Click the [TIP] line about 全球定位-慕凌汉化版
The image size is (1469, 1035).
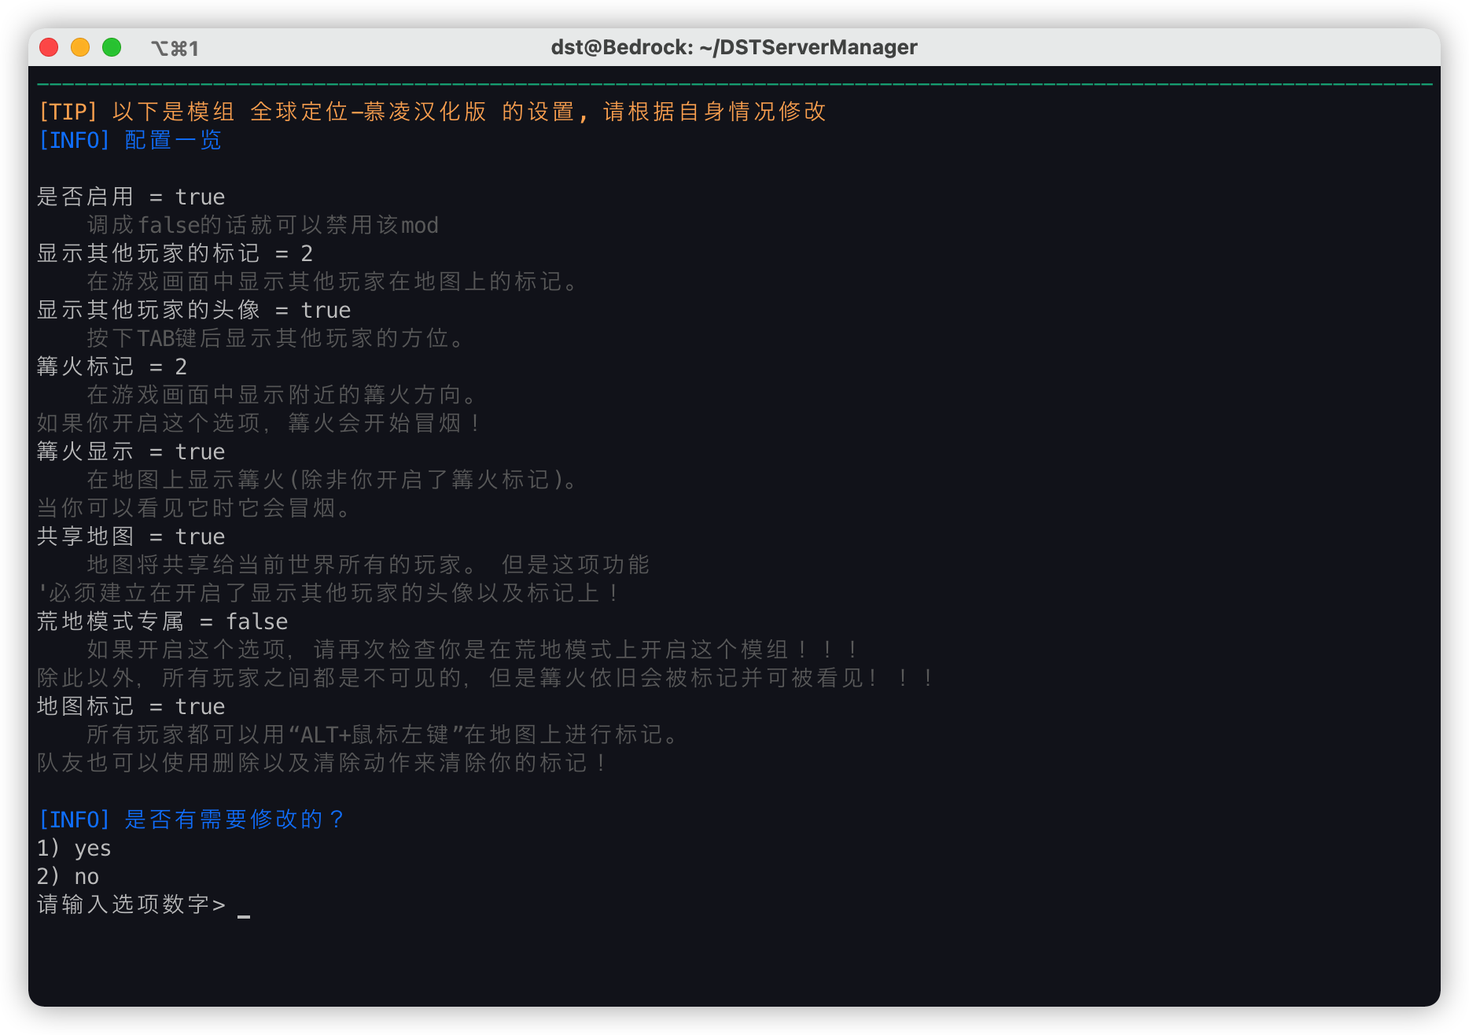coord(432,112)
